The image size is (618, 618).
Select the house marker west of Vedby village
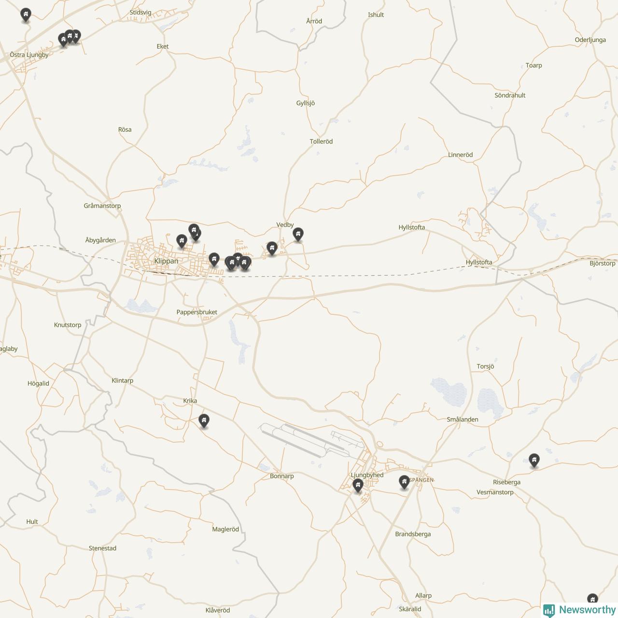coord(272,249)
